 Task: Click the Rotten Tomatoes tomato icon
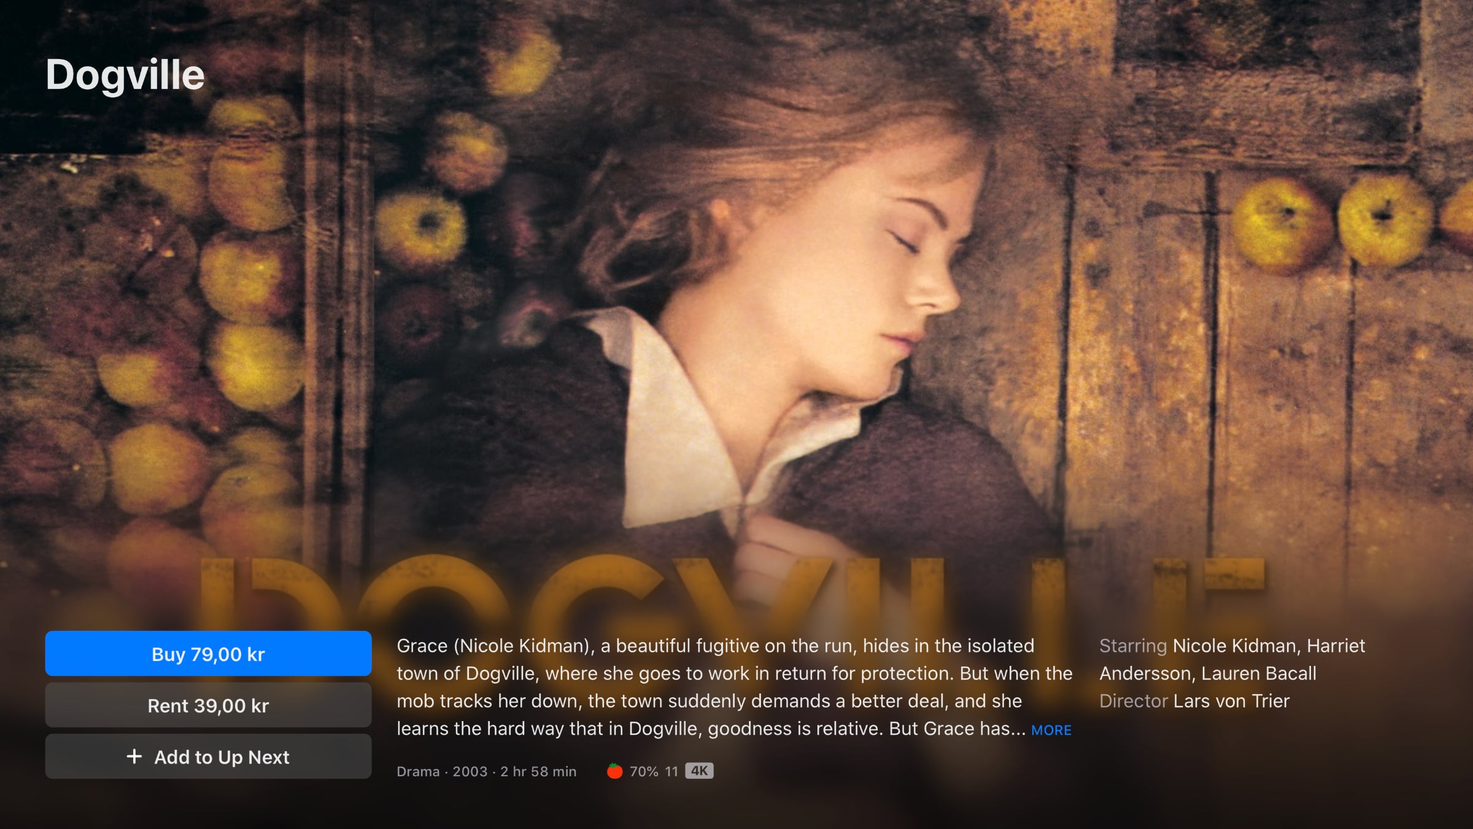pos(614,771)
